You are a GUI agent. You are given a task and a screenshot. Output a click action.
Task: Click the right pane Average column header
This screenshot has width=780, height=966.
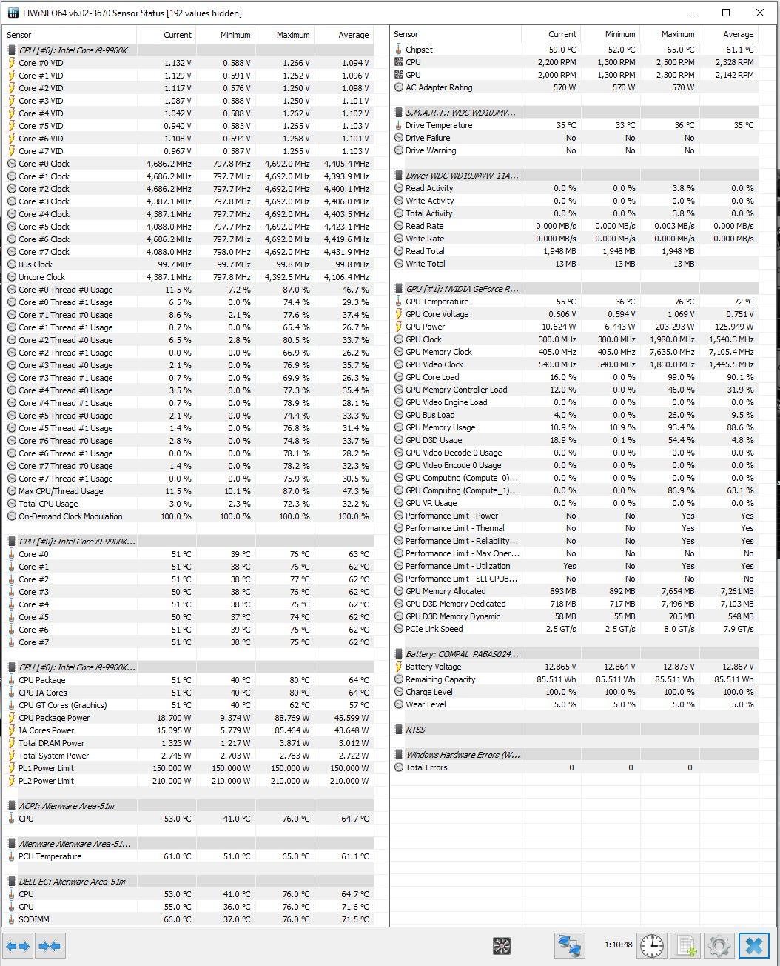tap(728, 34)
